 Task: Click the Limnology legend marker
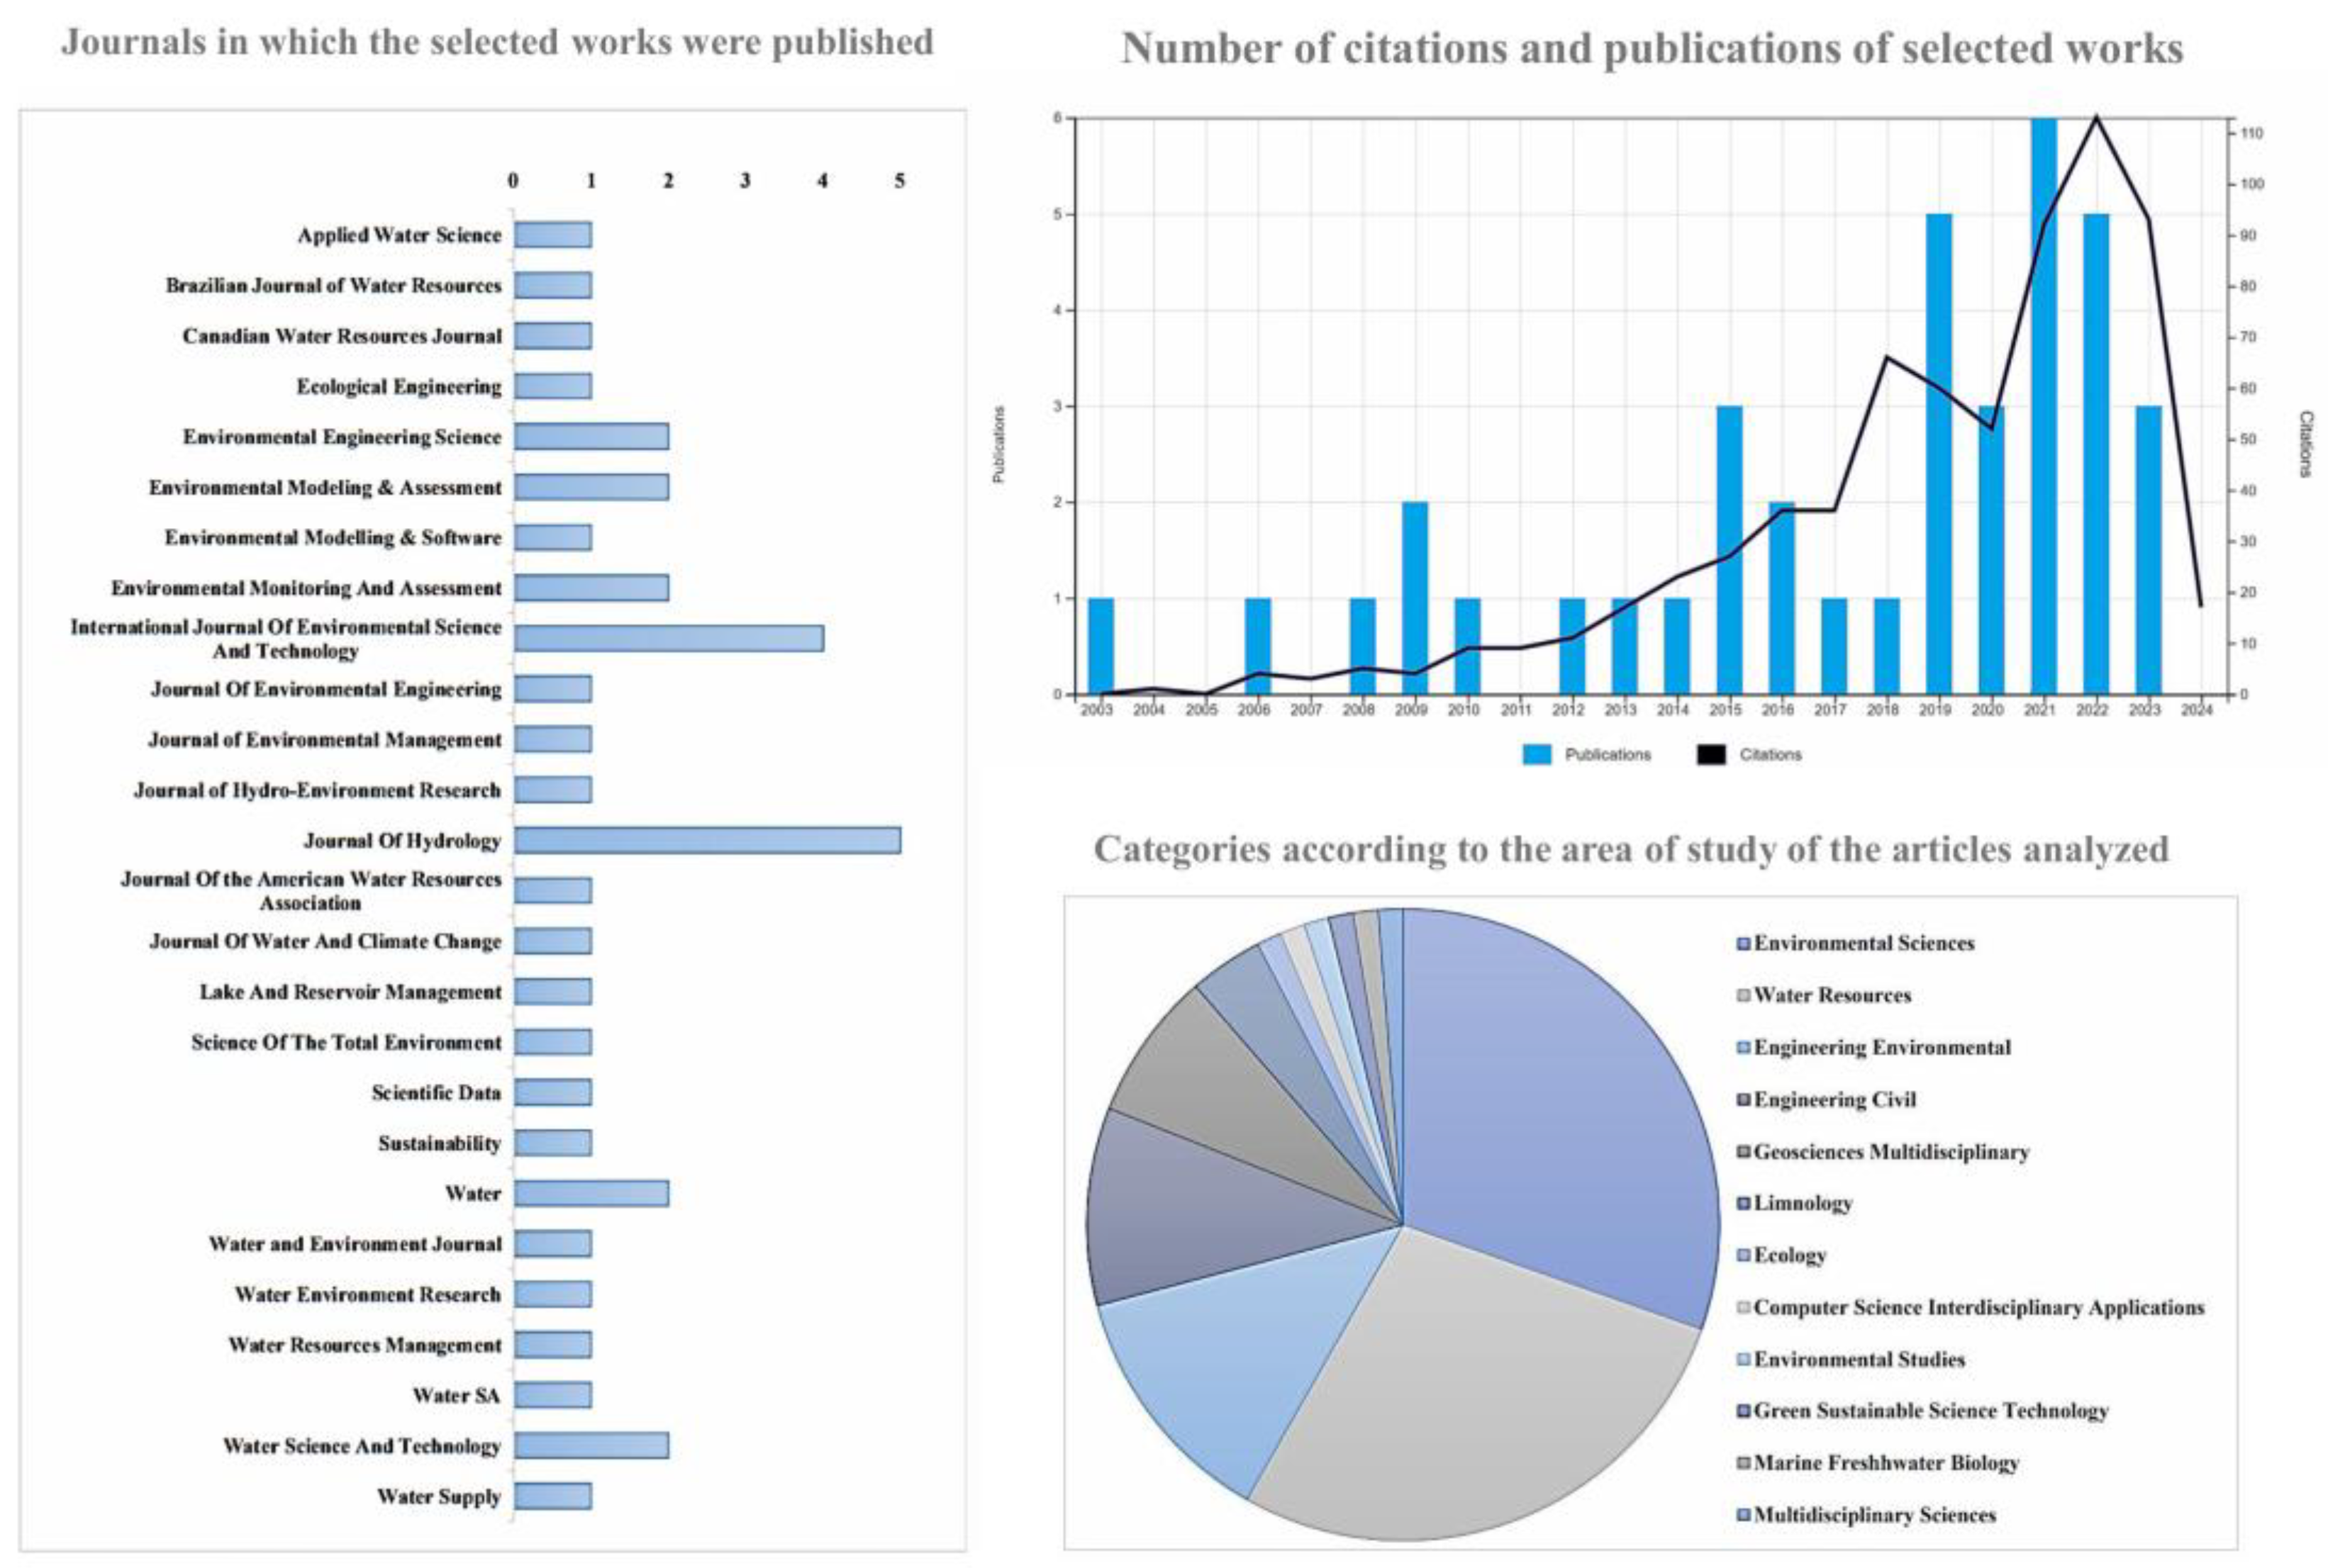[1744, 1203]
